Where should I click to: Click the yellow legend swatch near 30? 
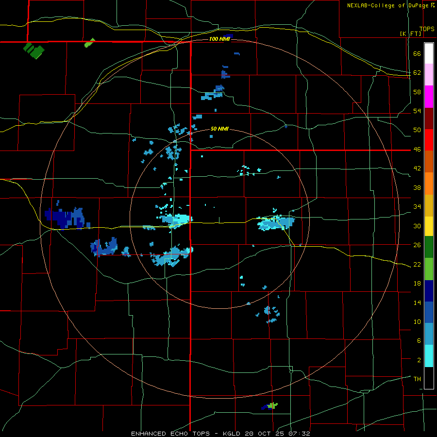coord(429,226)
